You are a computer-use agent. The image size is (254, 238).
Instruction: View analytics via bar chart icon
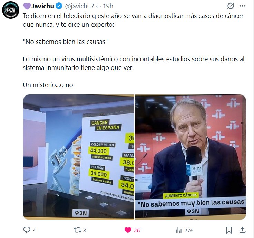[179, 230]
